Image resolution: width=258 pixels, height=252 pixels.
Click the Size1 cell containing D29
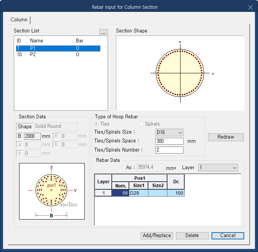click(138, 193)
